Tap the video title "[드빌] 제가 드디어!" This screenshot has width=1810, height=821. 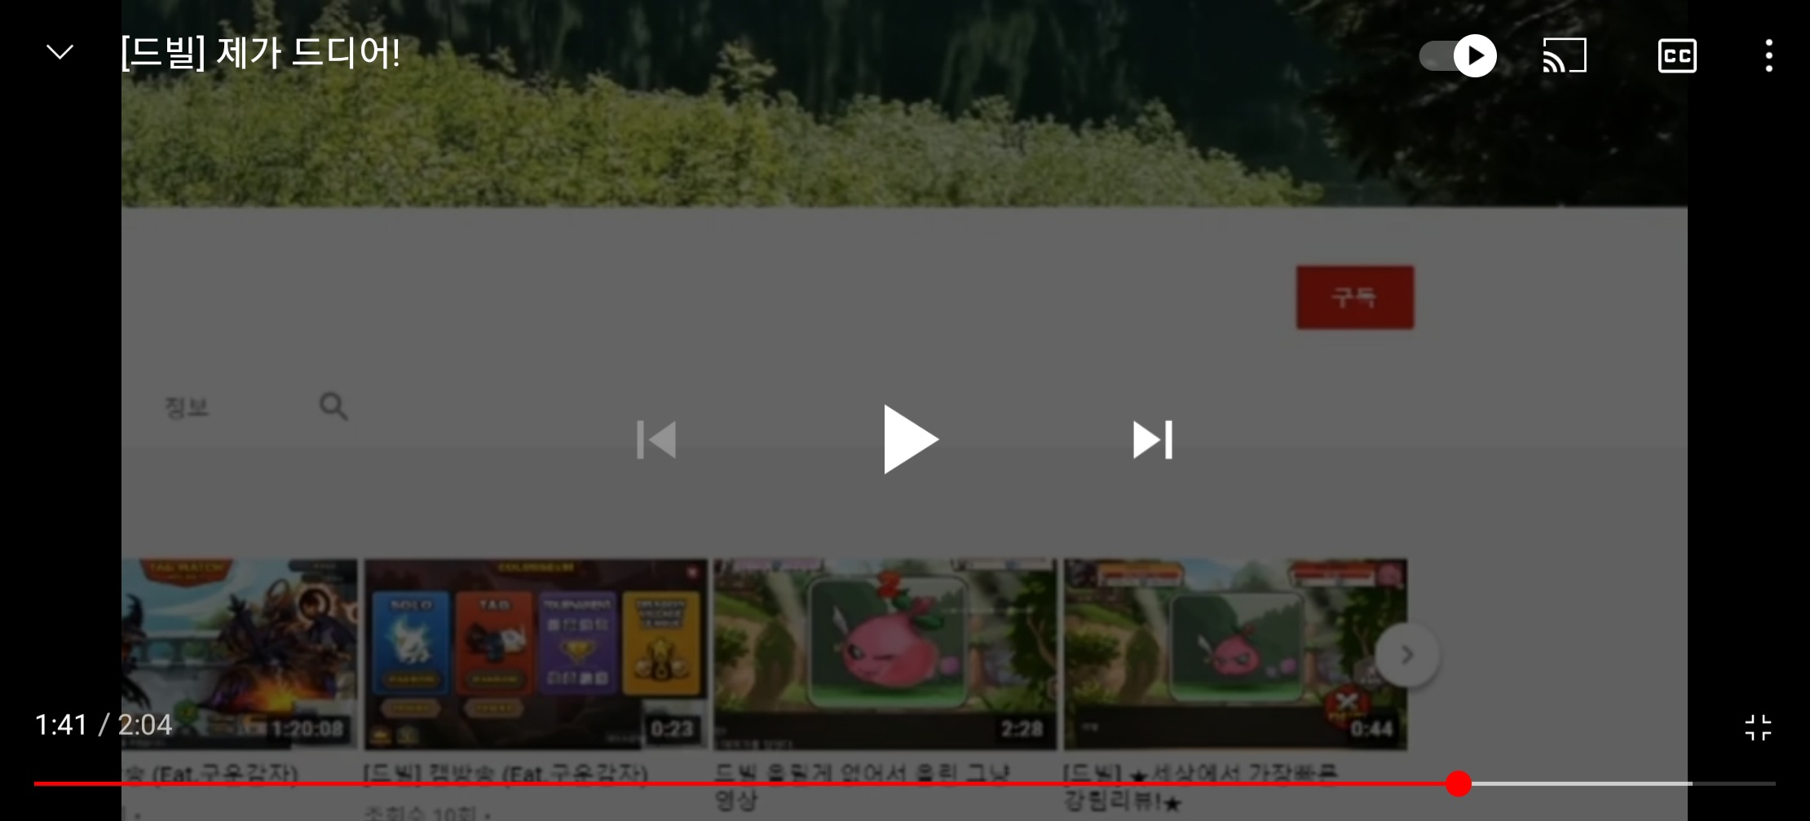260,53
